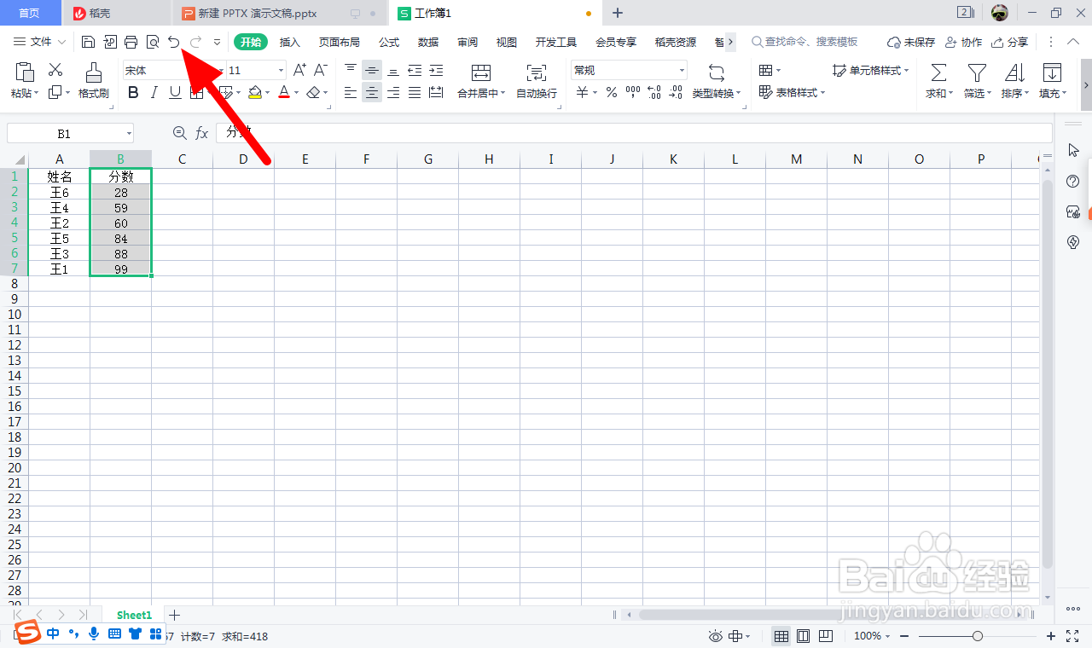Expand the font size dropdown showing 11

(281, 71)
